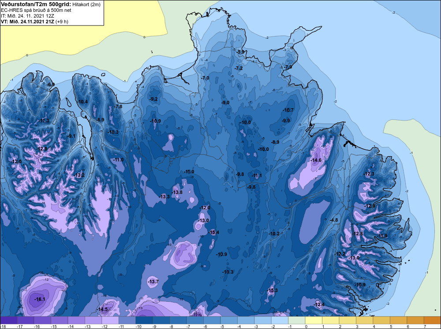Click the orange legend swatch right of 7

[432, 320]
